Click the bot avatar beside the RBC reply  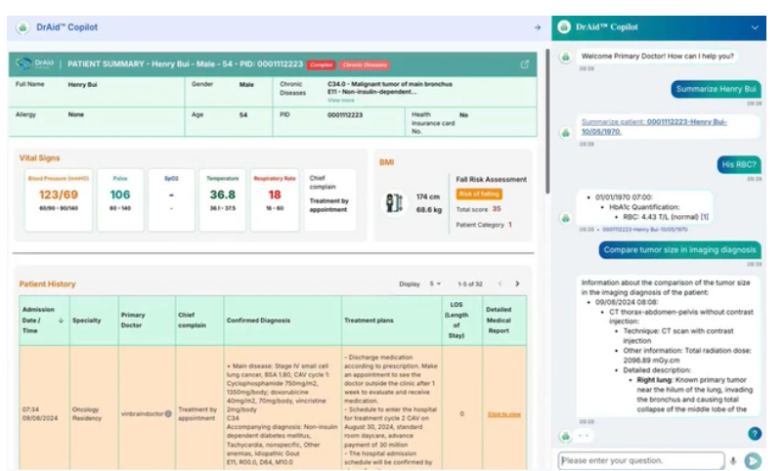pyautogui.click(x=565, y=218)
